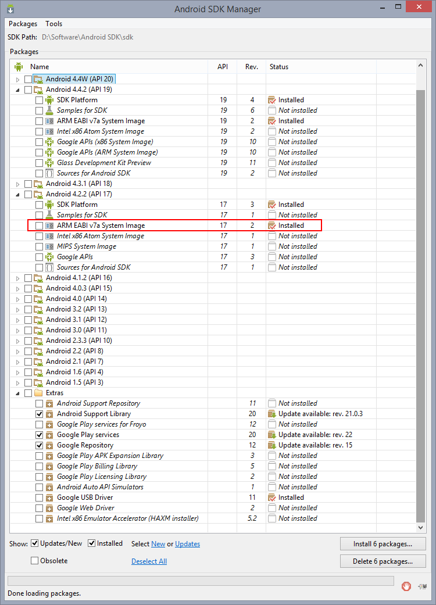Image resolution: width=436 pixels, height=605 pixels.
Task: Collapse the Android 4.2.2 (API 17) node
Action: pyautogui.click(x=17, y=195)
